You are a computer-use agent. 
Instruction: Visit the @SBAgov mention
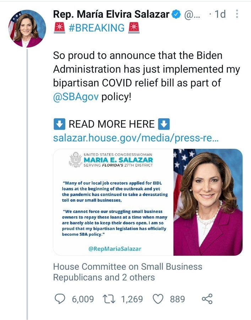point(76,96)
